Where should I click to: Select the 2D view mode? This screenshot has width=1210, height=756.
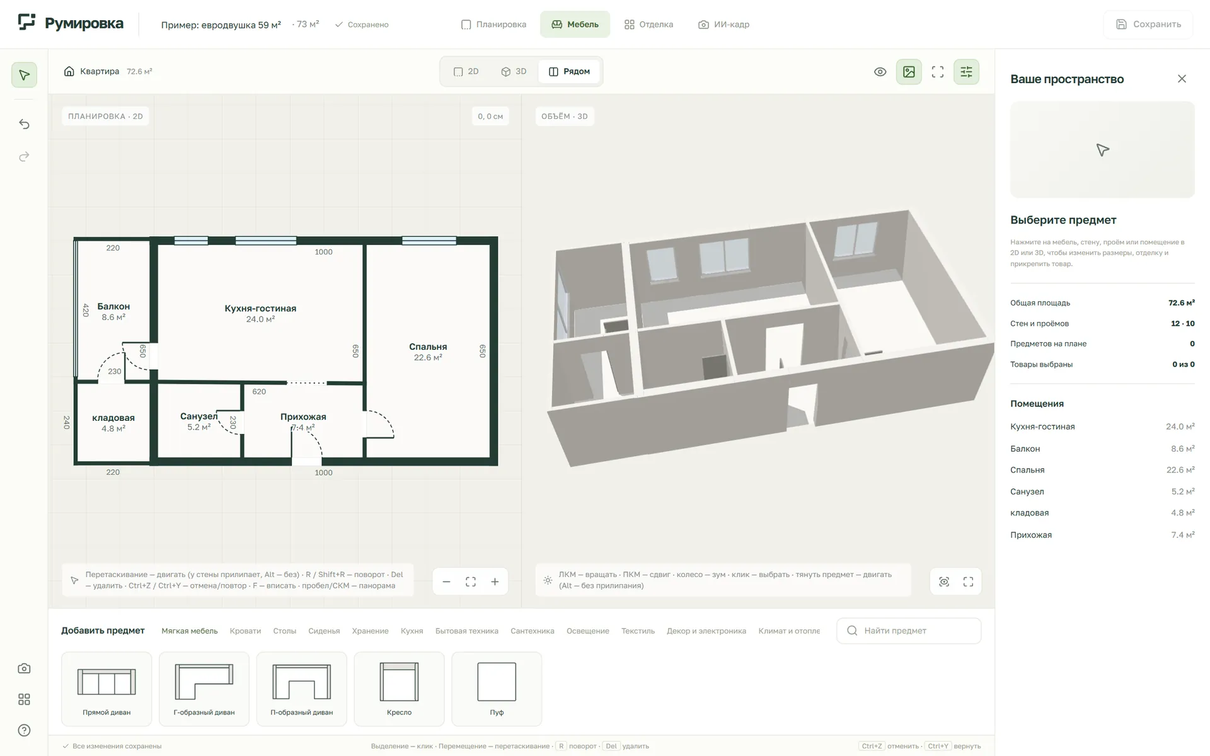click(x=466, y=72)
